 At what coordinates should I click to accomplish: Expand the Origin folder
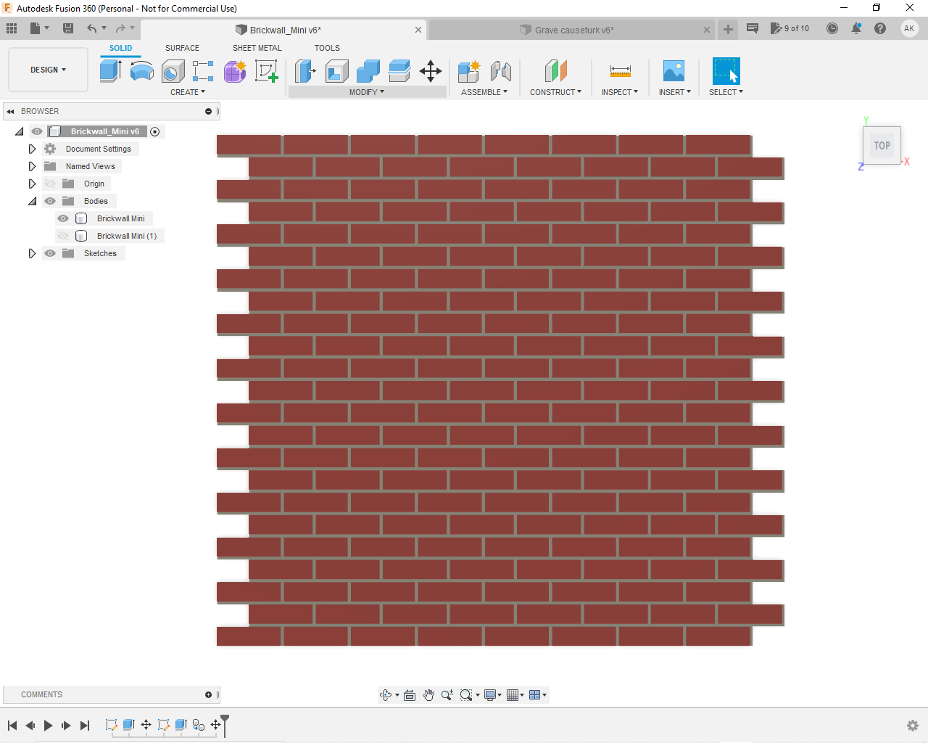click(32, 184)
